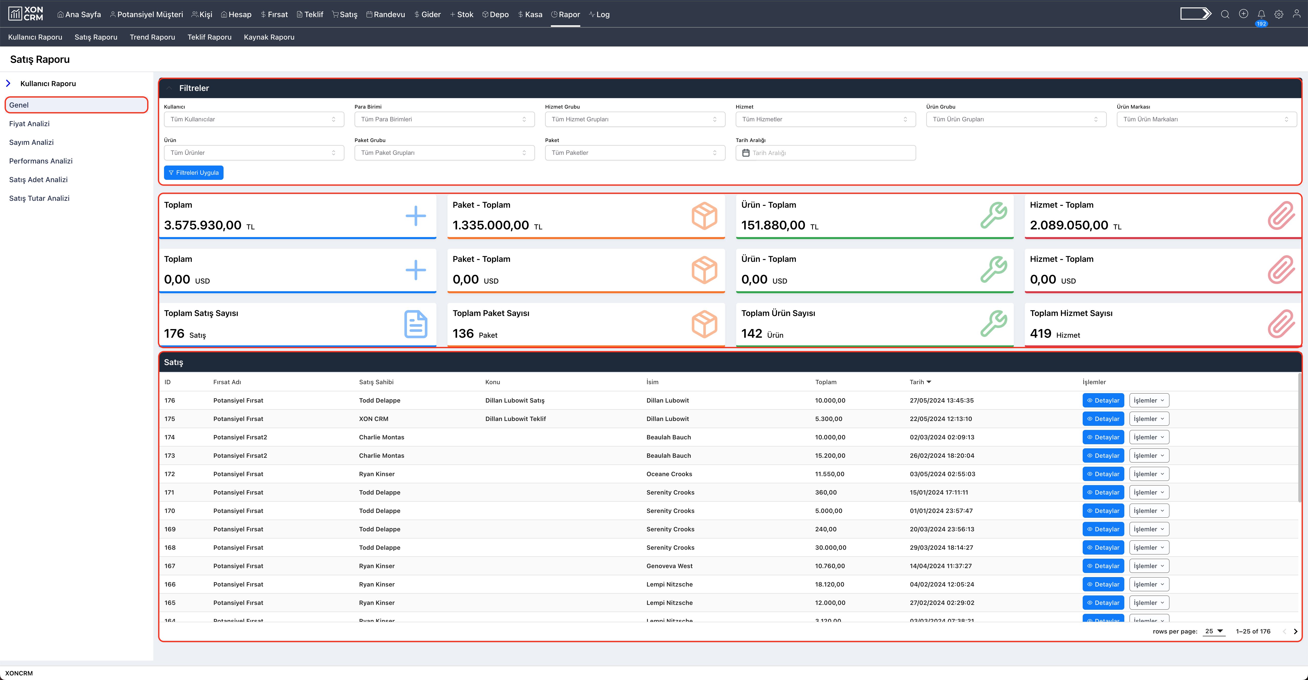Open the Ürün Grubu dropdown
This screenshot has width=1308, height=680.
coord(1016,119)
